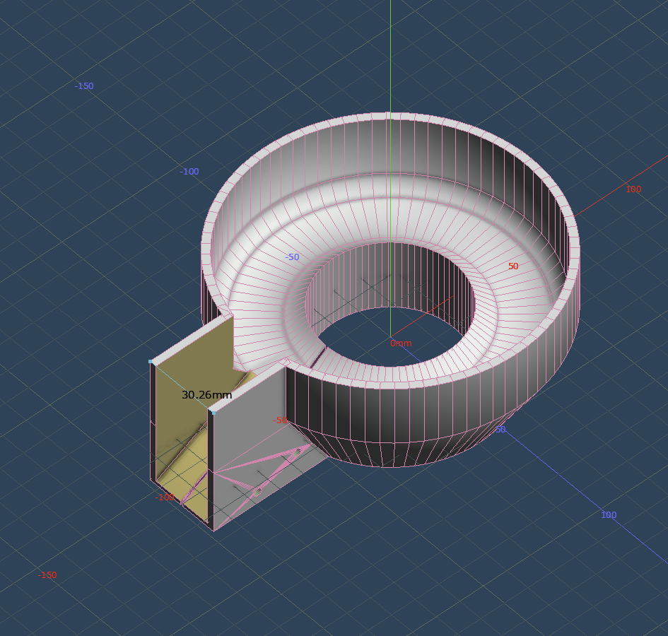Click the red -100 label near chute base

pyautogui.click(x=164, y=497)
